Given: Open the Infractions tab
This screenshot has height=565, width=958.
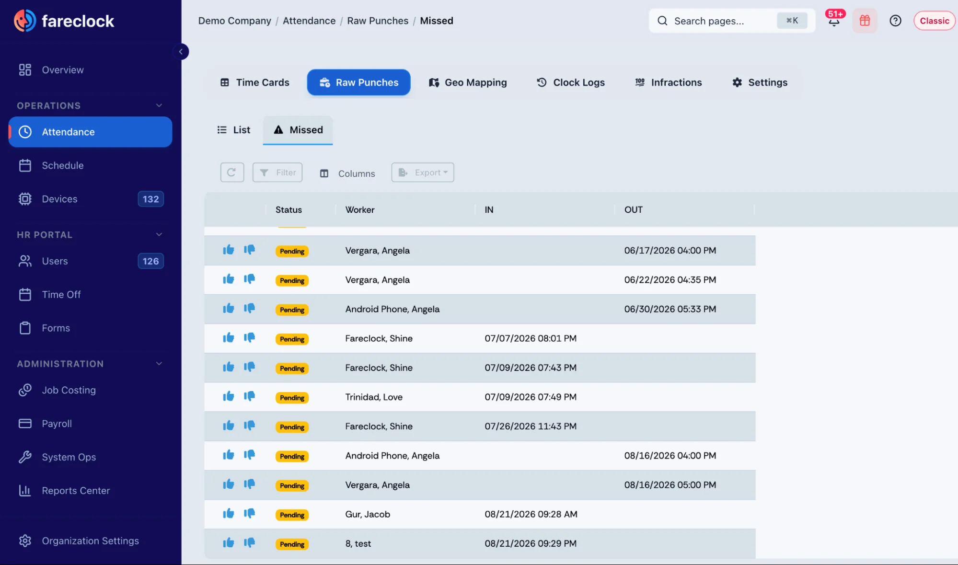Looking at the screenshot, I should coord(669,82).
